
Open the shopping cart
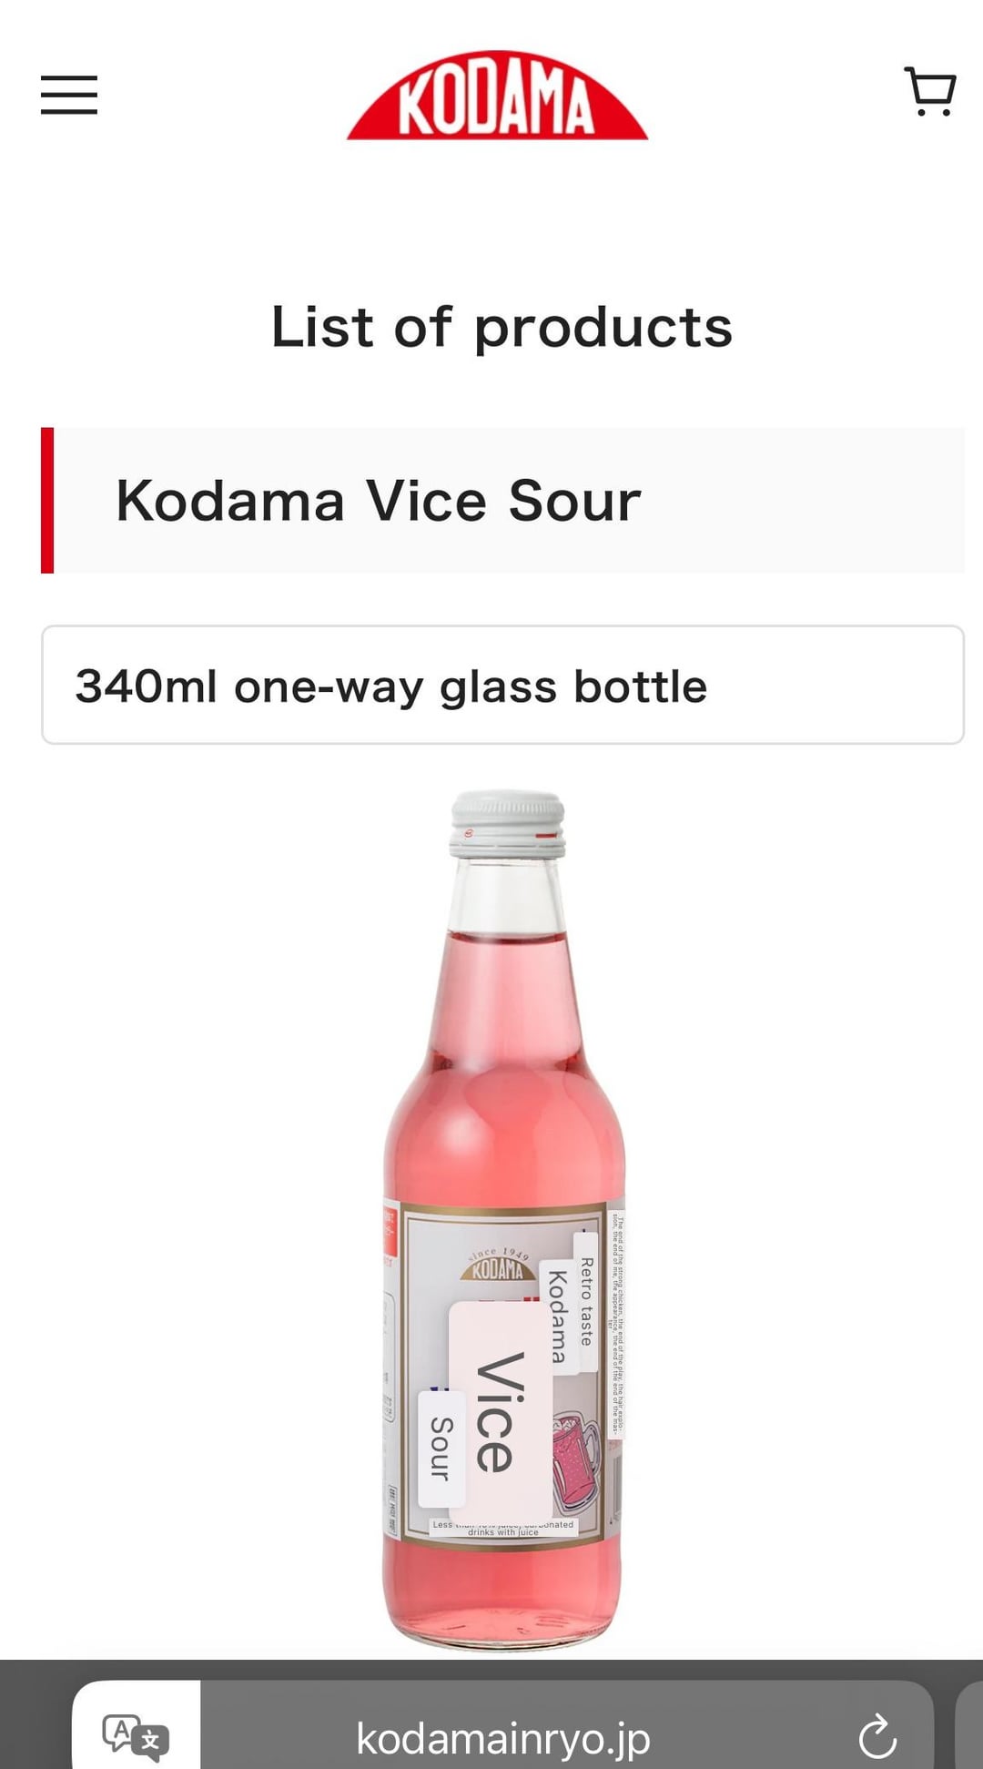(x=929, y=91)
